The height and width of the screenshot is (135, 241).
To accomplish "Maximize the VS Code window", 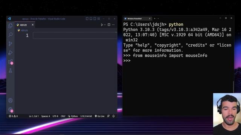I will coord(109,19).
